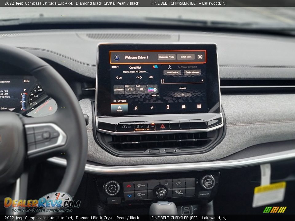Turn climate on with the ON button
295x221 pixels.
183,95
